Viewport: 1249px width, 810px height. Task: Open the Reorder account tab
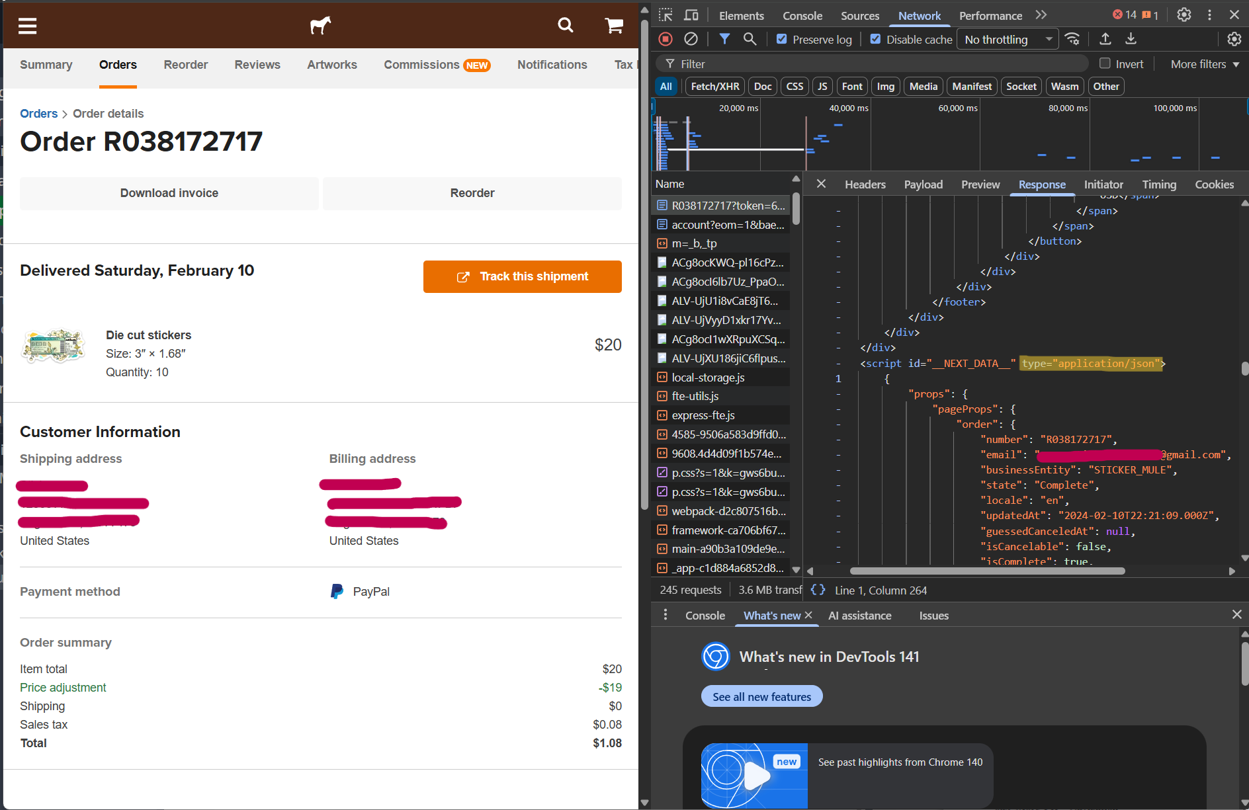[x=185, y=65]
